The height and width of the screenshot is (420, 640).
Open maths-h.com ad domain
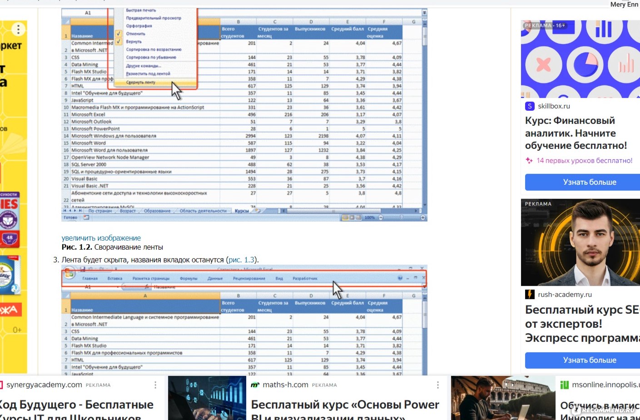point(285,385)
